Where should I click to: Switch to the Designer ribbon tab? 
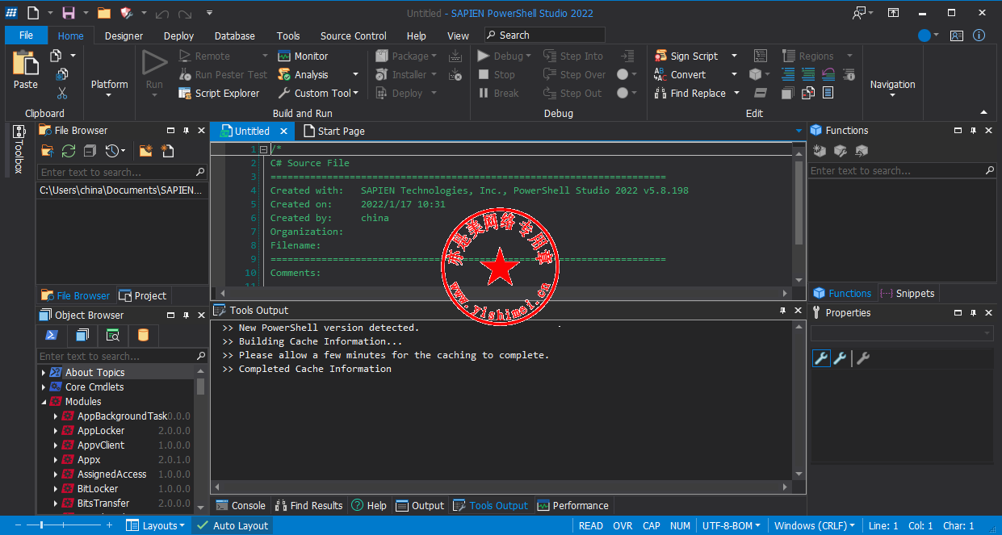point(124,36)
